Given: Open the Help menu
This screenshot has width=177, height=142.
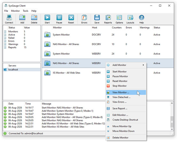Looking at the screenshot, I should click(x=34, y=11).
